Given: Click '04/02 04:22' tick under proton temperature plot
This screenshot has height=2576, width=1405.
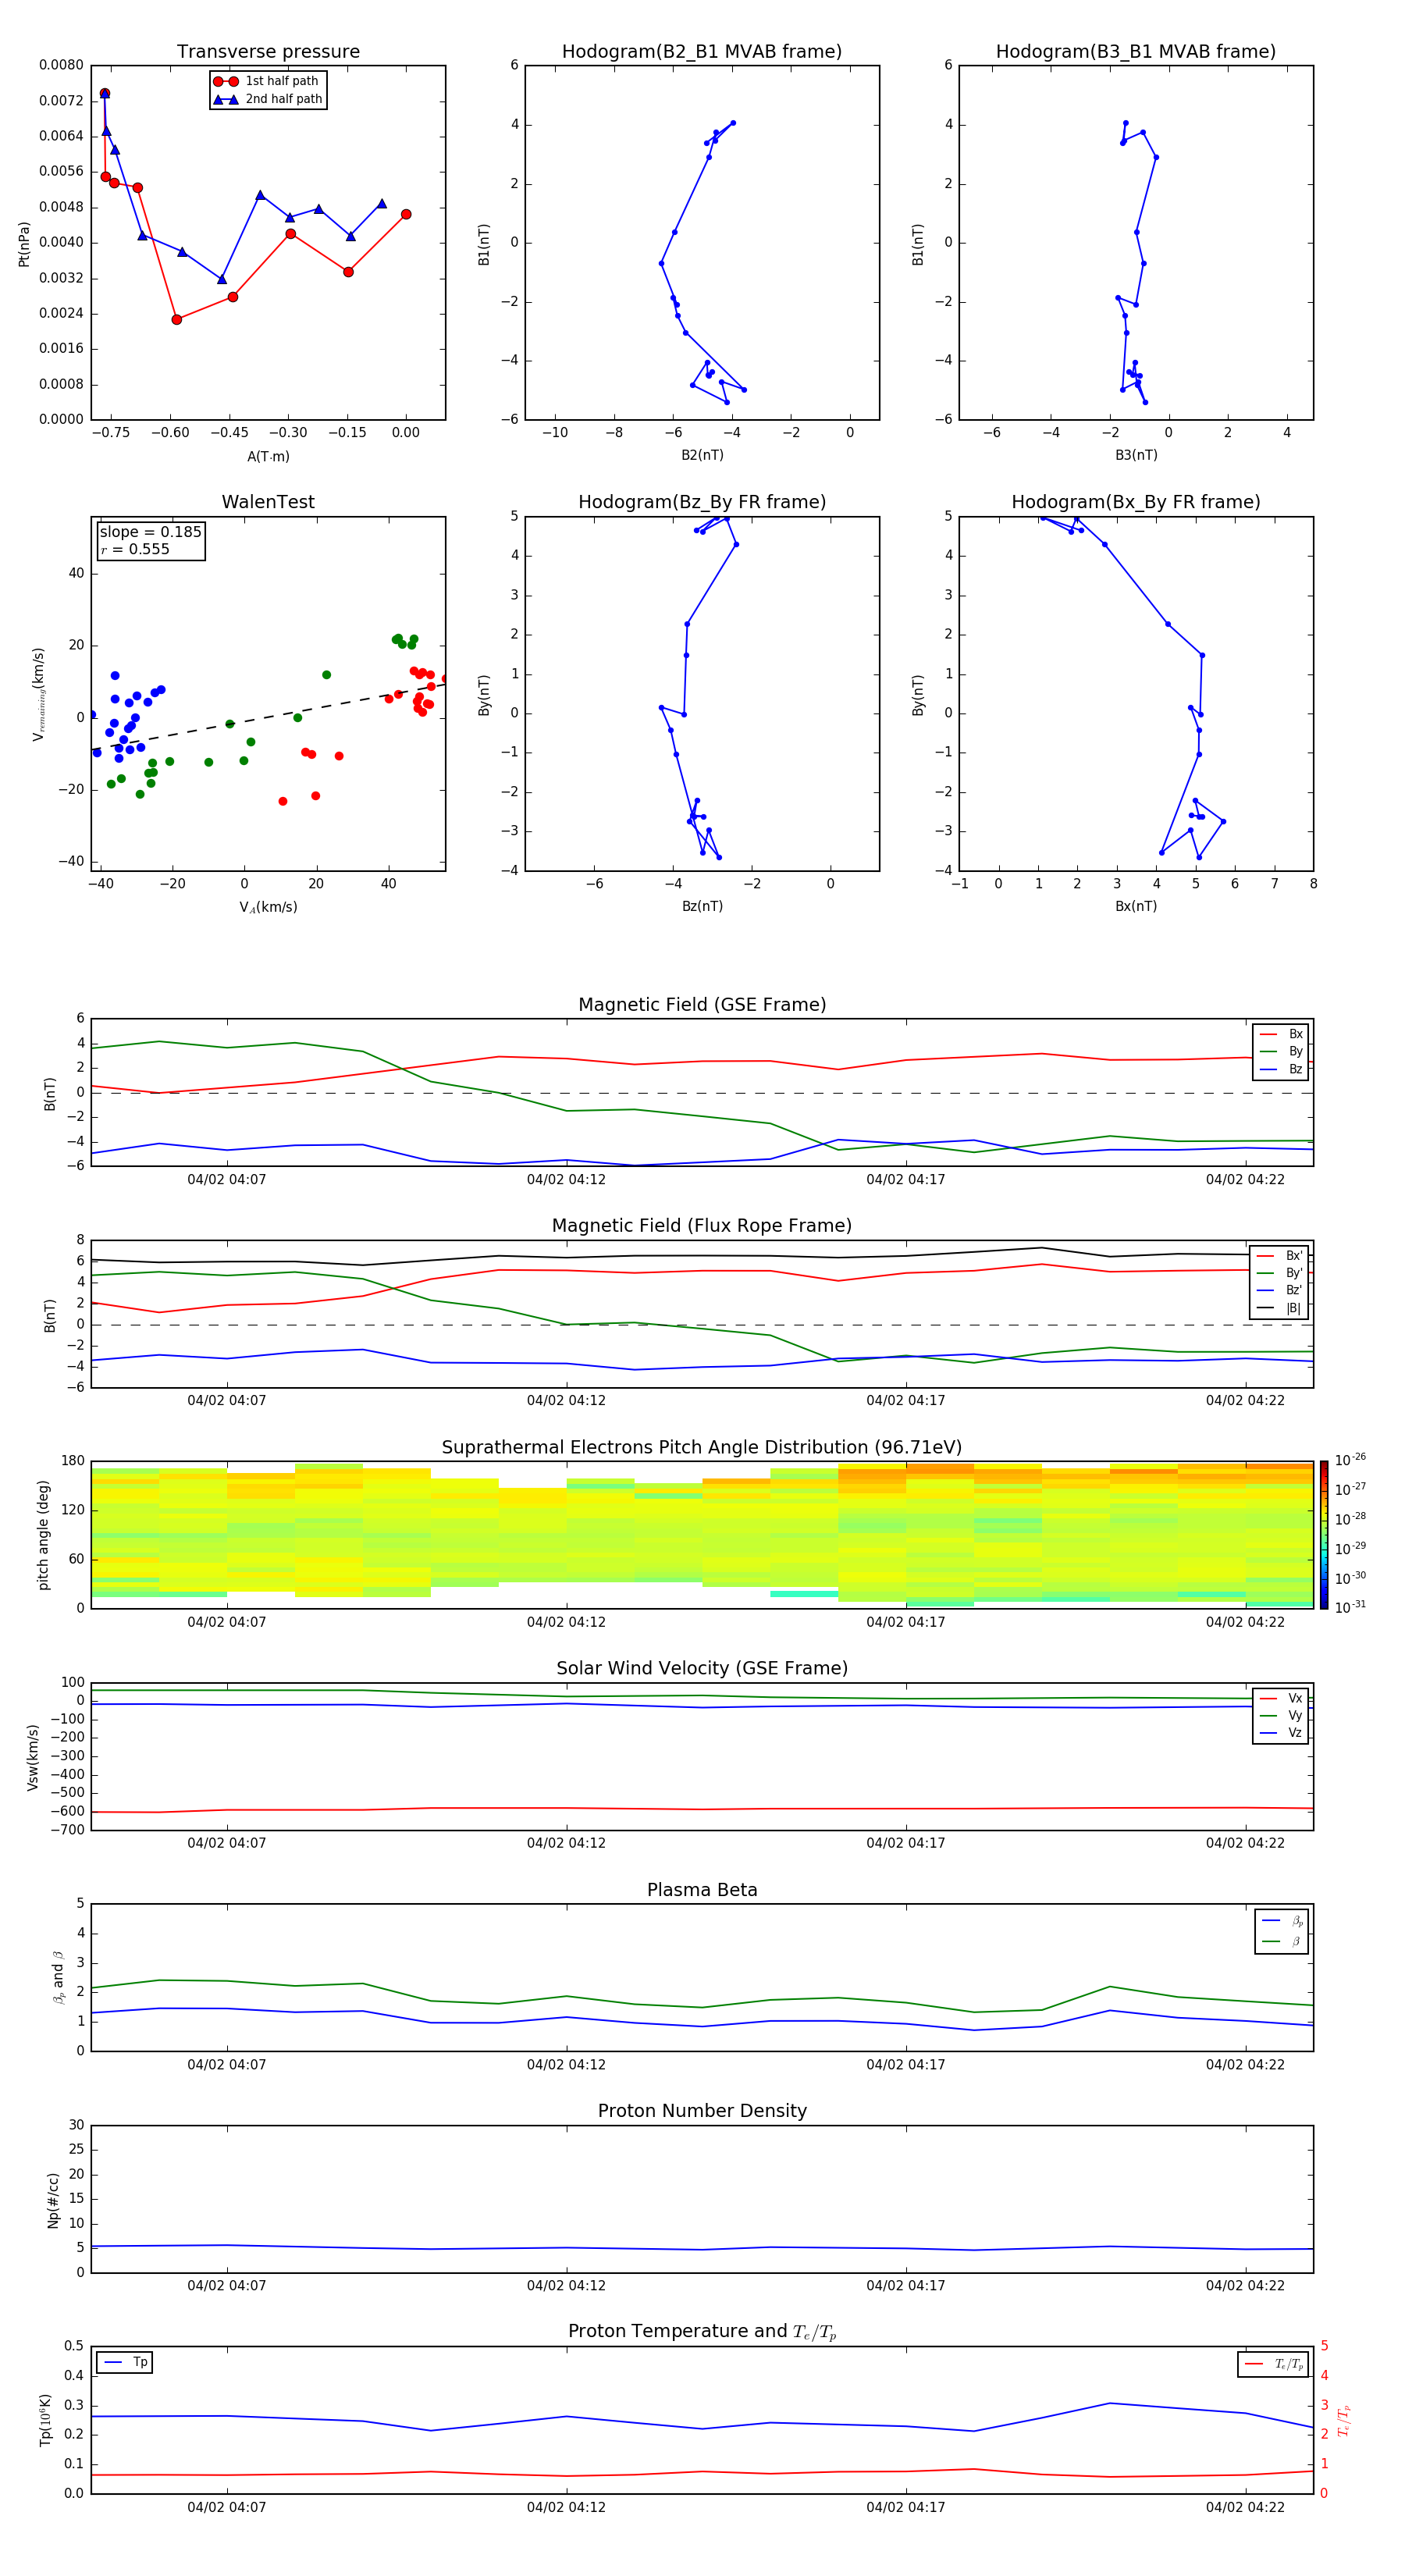Looking at the screenshot, I should point(1245,2507).
